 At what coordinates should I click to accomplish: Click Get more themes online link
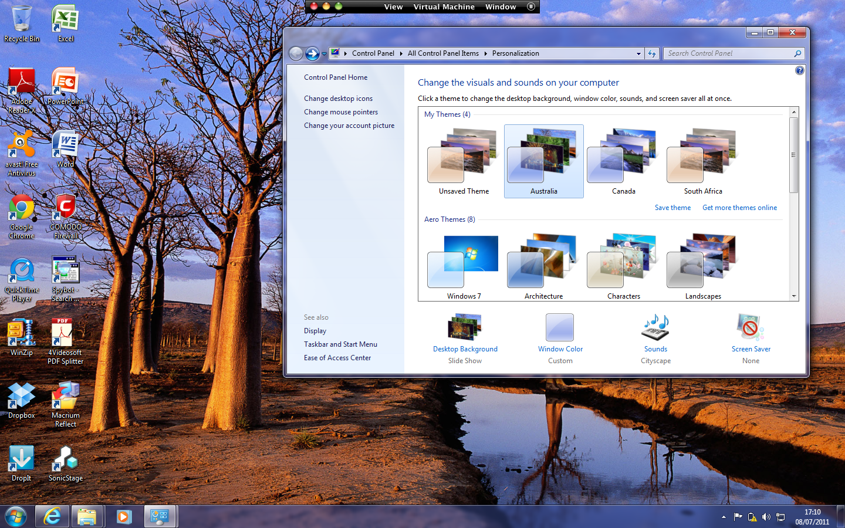pyautogui.click(x=739, y=208)
